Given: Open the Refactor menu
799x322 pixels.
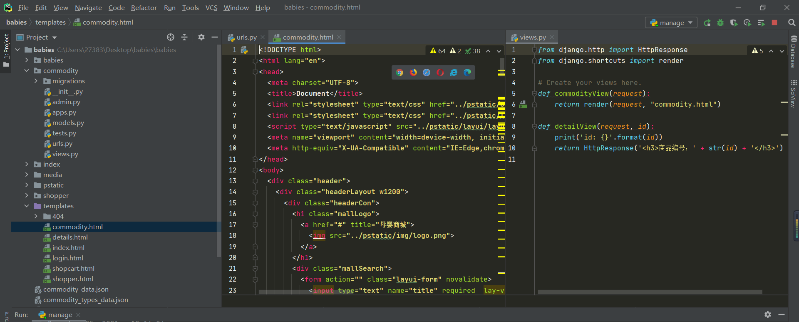Looking at the screenshot, I should 144,7.
